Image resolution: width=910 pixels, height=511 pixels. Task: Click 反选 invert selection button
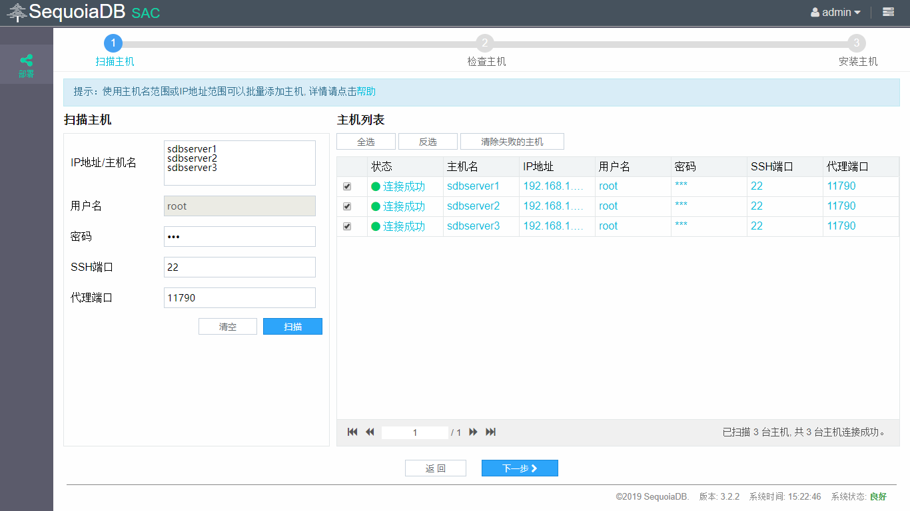[428, 142]
